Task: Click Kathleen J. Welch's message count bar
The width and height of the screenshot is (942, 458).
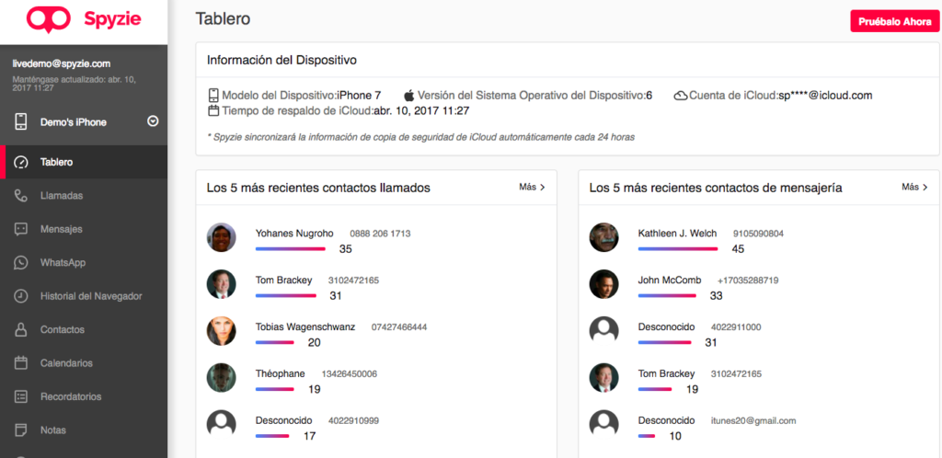Action: (678, 248)
